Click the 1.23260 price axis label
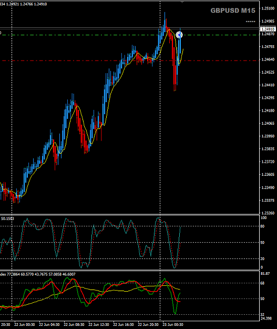Viewport: 277px width, 329px height. point(268,213)
